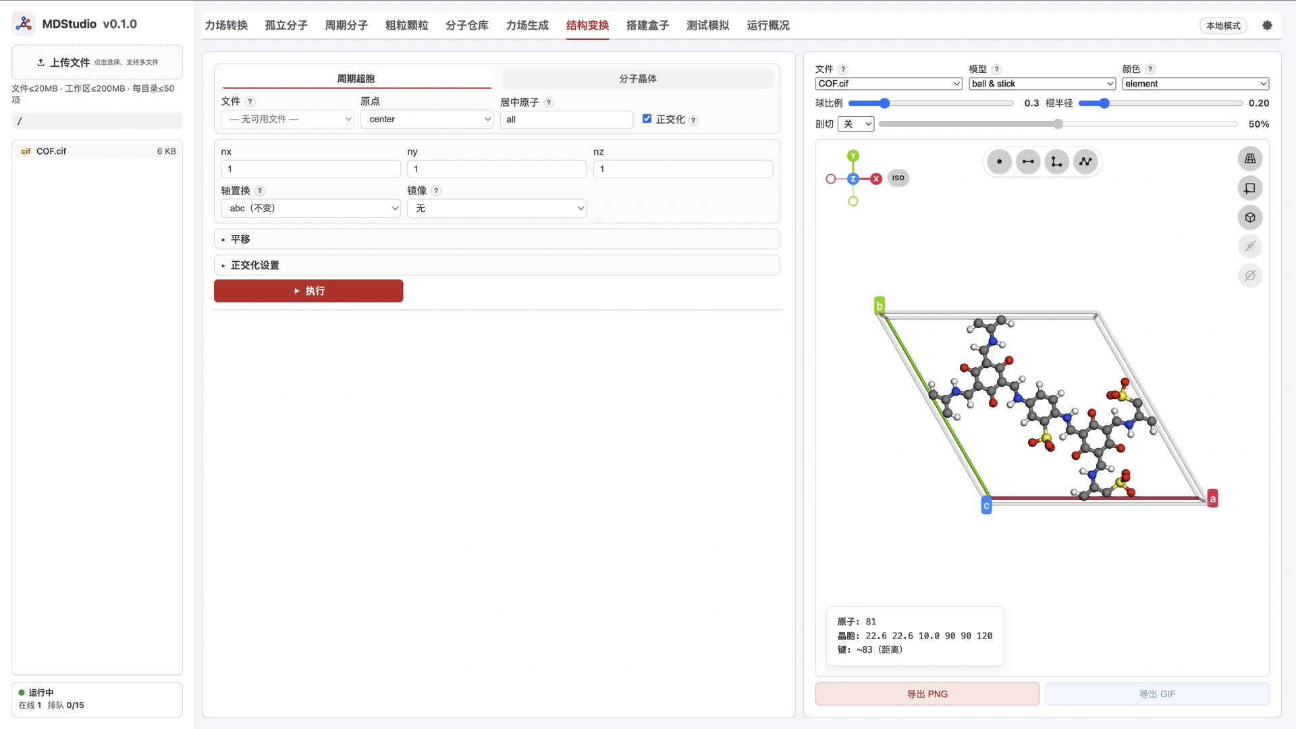Screen dimensions: 1296x729
Task: Select the two-atom distance measure tool
Action: click(x=1028, y=162)
